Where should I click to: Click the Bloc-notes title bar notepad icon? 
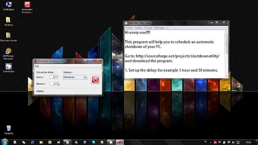[126, 23]
